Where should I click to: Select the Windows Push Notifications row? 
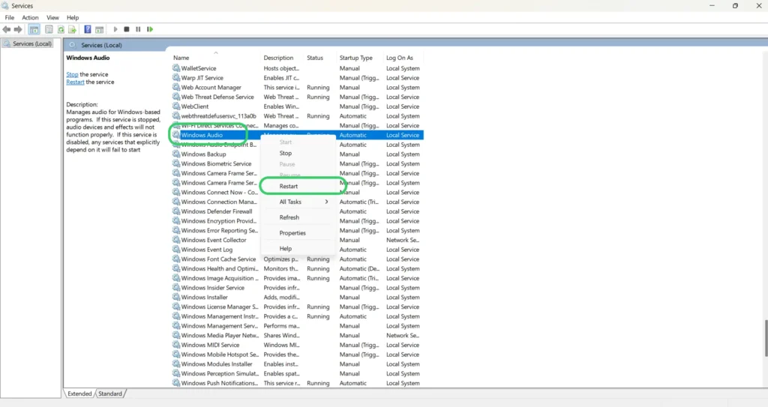click(x=297, y=383)
